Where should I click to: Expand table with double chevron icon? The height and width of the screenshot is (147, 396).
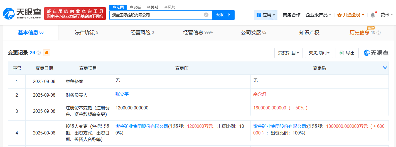point(385,68)
